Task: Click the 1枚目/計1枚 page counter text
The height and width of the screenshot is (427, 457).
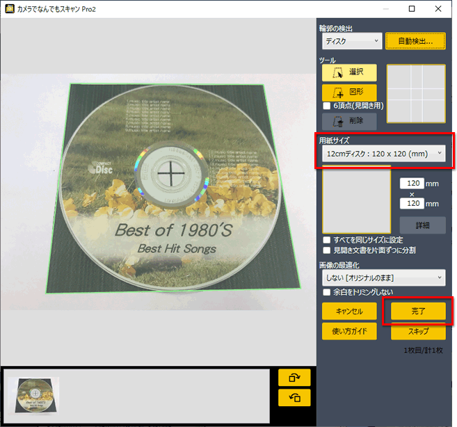Action: tap(423, 351)
